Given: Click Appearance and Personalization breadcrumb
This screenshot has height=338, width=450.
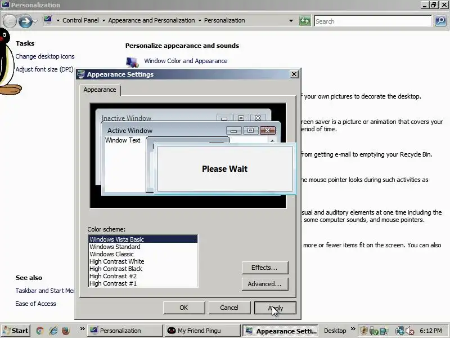Looking at the screenshot, I should [151, 20].
